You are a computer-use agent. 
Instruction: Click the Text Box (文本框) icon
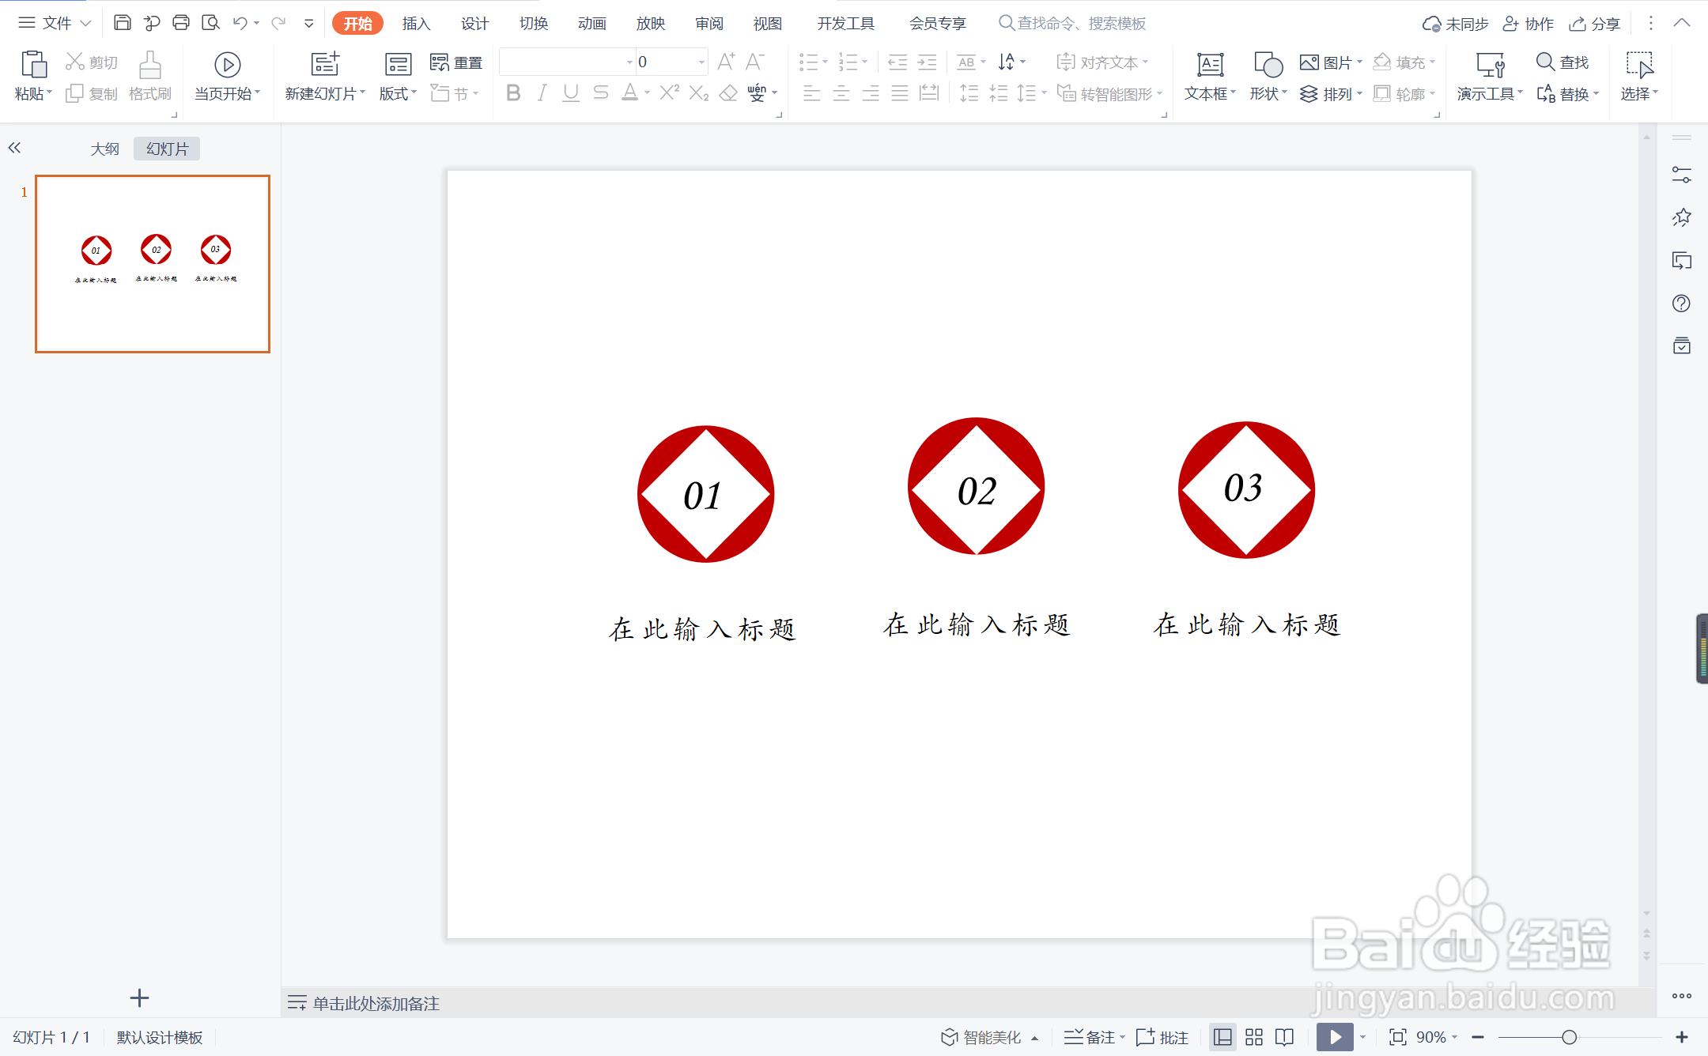coord(1210,65)
